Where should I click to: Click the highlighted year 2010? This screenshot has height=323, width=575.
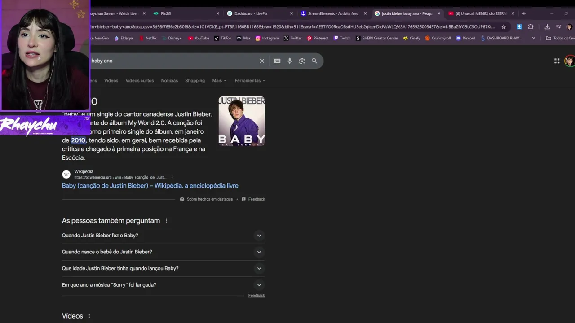(78, 140)
